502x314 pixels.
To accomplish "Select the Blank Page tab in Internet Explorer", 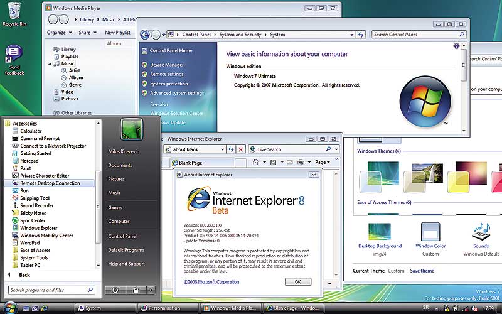I will coord(202,163).
